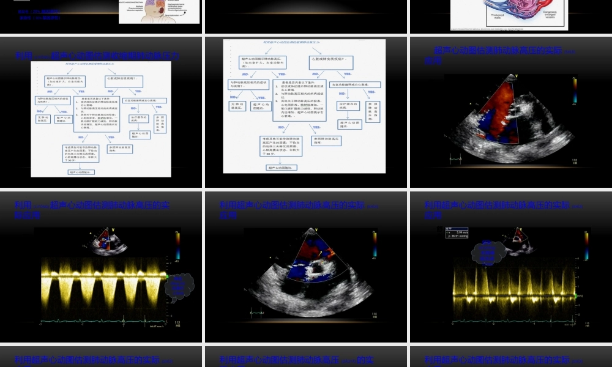Open the blank dark slide in the top row
The height and width of the screenshot is (367, 612).
coord(305,16)
